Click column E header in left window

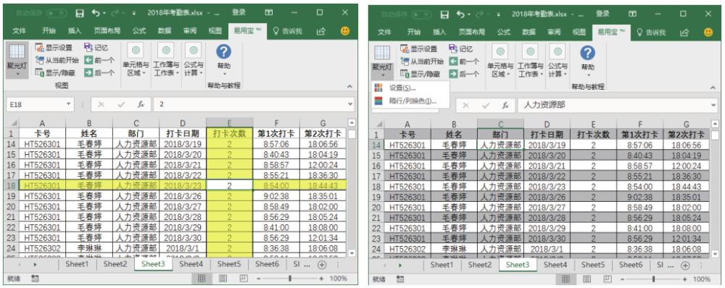[229, 123]
